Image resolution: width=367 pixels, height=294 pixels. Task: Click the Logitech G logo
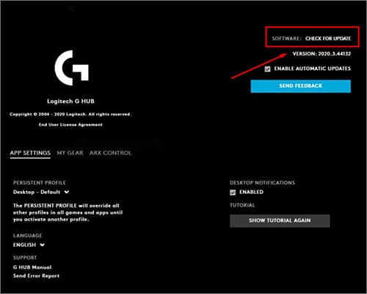[x=71, y=68]
